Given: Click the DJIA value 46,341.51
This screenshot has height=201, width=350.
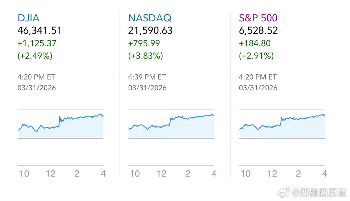Looking at the screenshot, I should coord(39,31).
